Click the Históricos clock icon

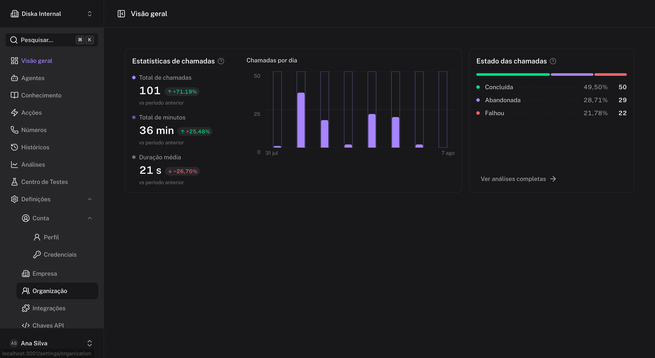tap(15, 147)
